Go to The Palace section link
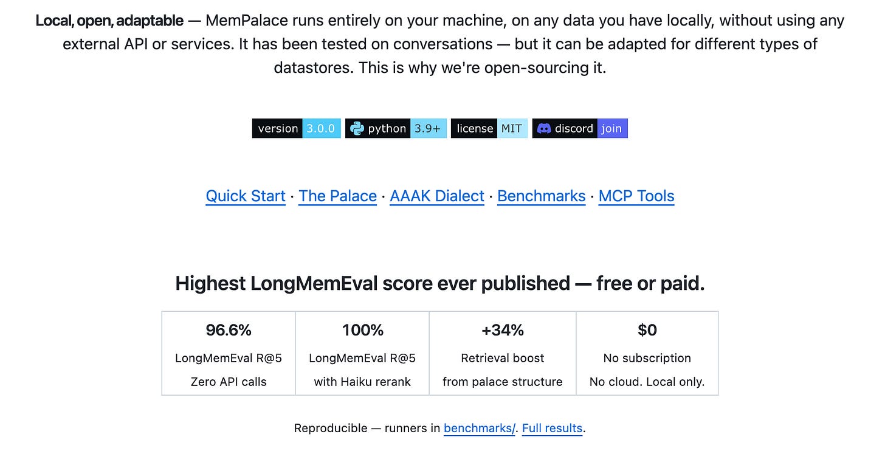The height and width of the screenshot is (451, 885). click(338, 196)
